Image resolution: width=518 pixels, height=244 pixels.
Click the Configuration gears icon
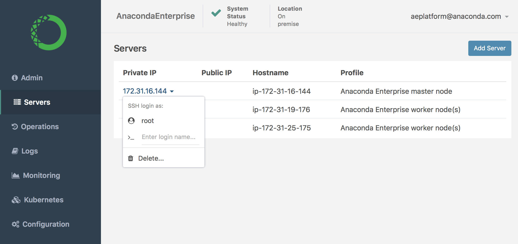(16, 224)
